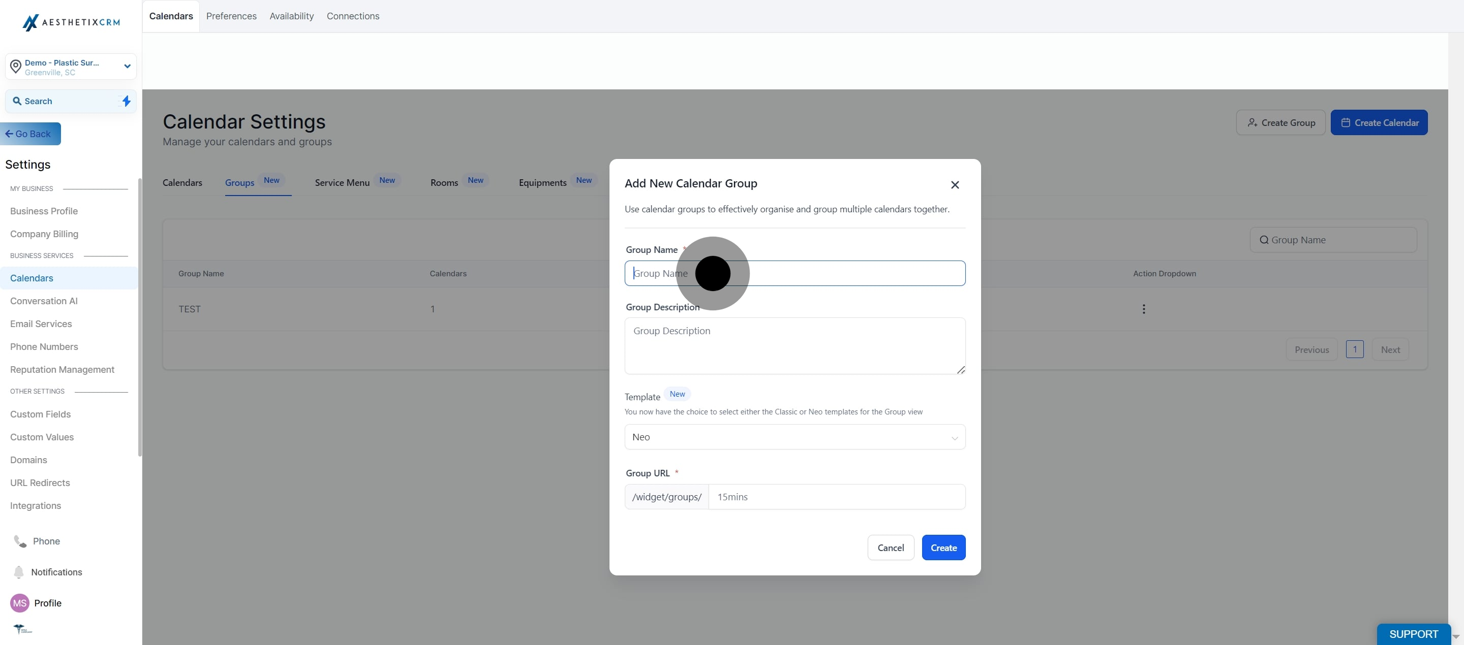Click into the Group URL slug field

[836, 497]
